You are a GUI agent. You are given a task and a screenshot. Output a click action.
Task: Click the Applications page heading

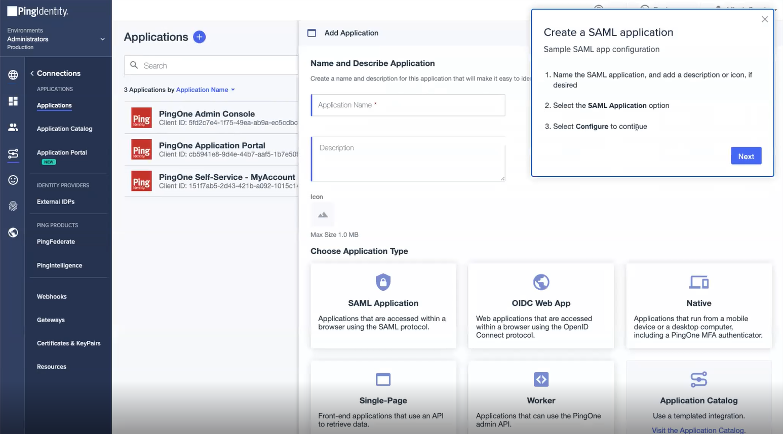coord(156,37)
